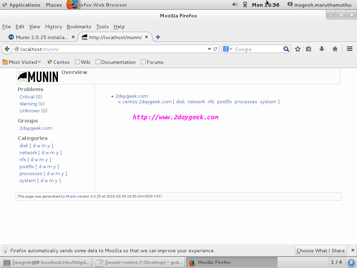The width and height of the screenshot is (357, 268).
Task: Click the volume speaker icon in top panel
Action: (x=235, y=5)
